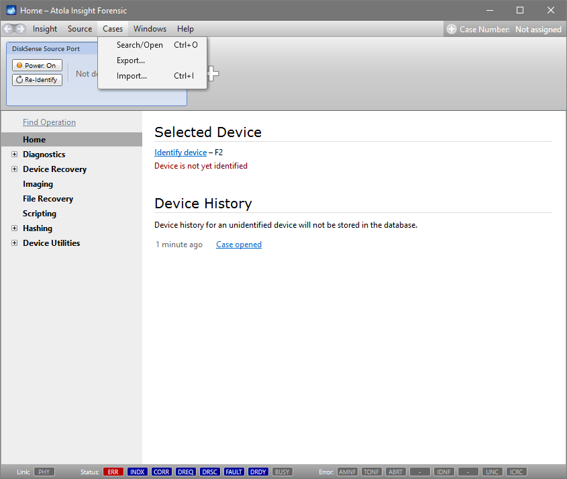Click the back navigation arrow
Viewport: 567px width, 479px height.
click(8, 29)
